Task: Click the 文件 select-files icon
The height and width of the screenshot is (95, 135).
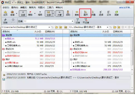Action: click(109, 13)
